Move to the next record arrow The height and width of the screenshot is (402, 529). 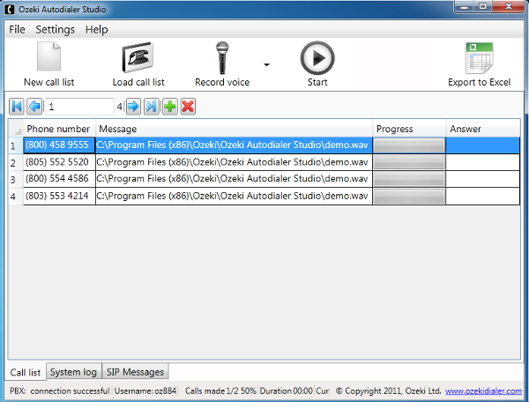(133, 107)
